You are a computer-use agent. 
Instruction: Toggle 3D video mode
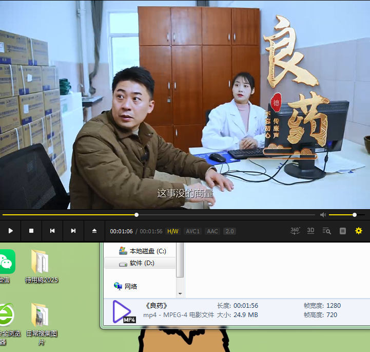310,231
